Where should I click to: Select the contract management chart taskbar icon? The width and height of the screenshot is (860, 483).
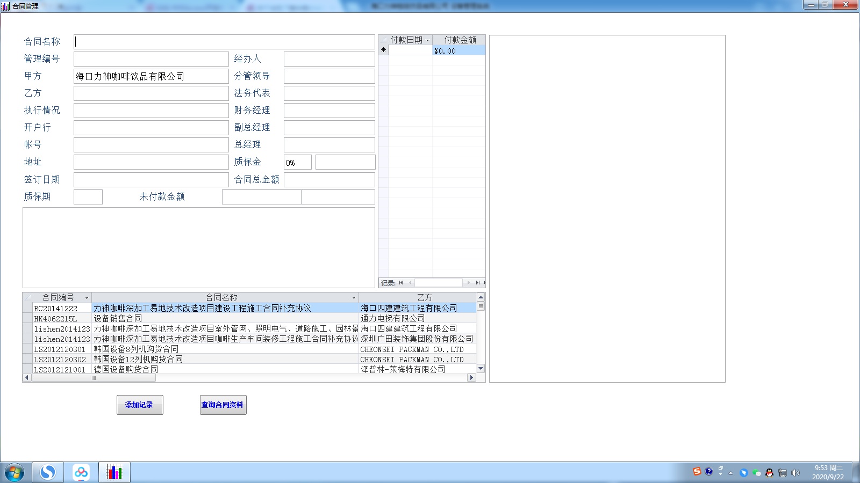tap(114, 472)
